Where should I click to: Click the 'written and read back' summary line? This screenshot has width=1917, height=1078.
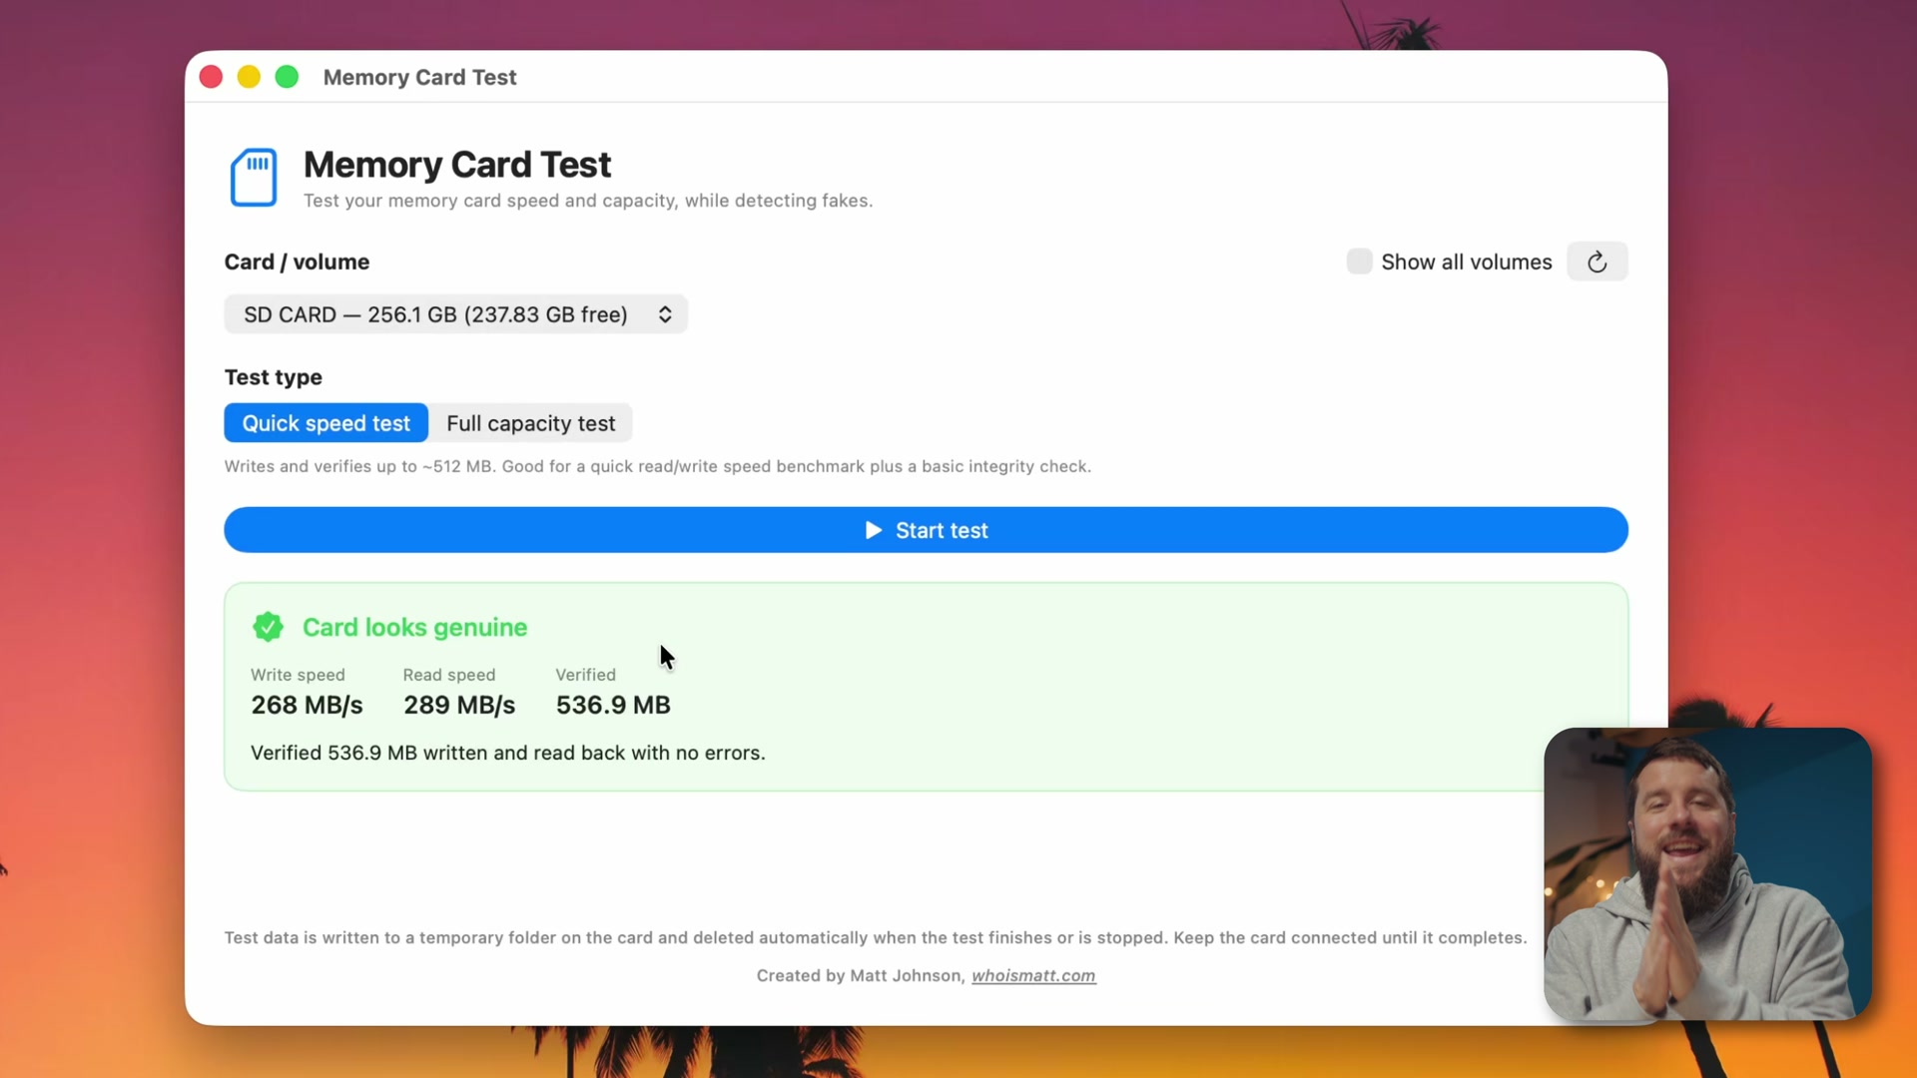point(507,753)
